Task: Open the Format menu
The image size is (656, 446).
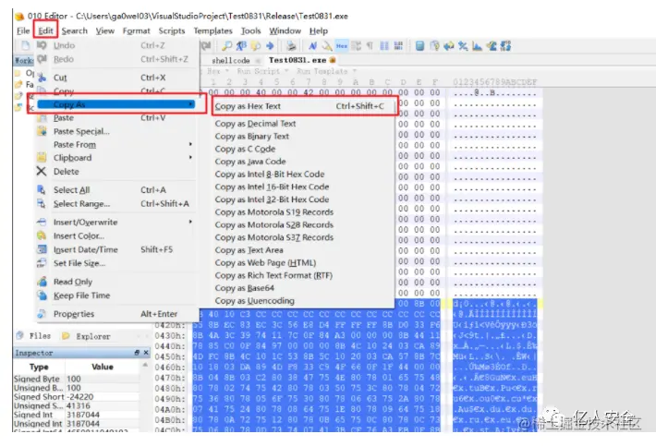Action: (136, 30)
